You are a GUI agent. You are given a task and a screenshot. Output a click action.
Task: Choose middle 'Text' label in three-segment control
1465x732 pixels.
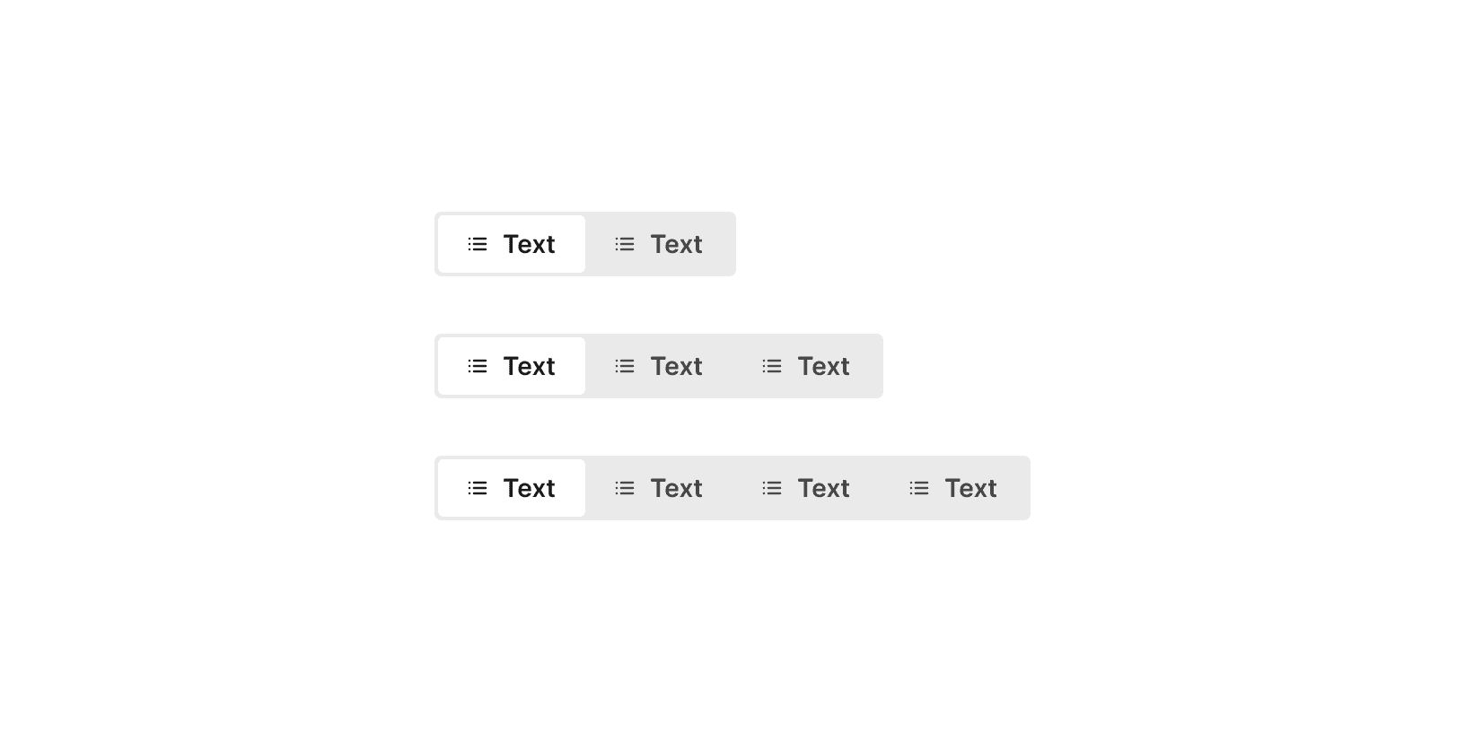tap(676, 366)
